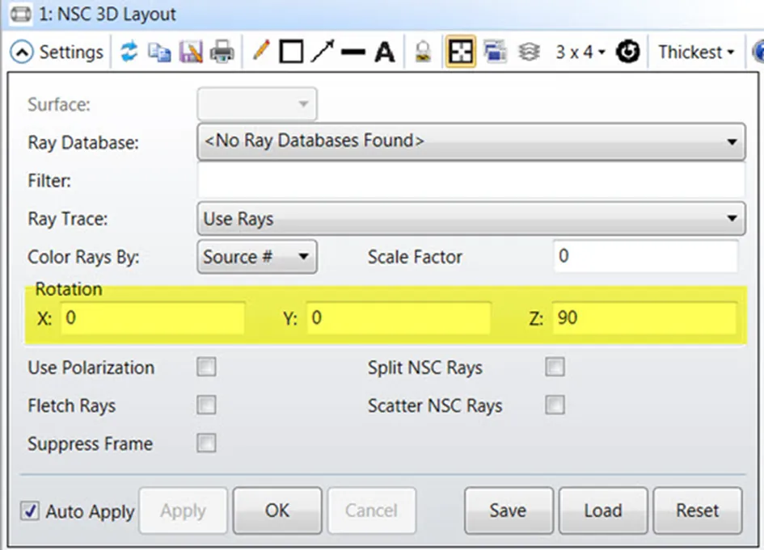Enable the Use Polarization checkbox
This screenshot has height=550, width=764.
click(x=206, y=367)
